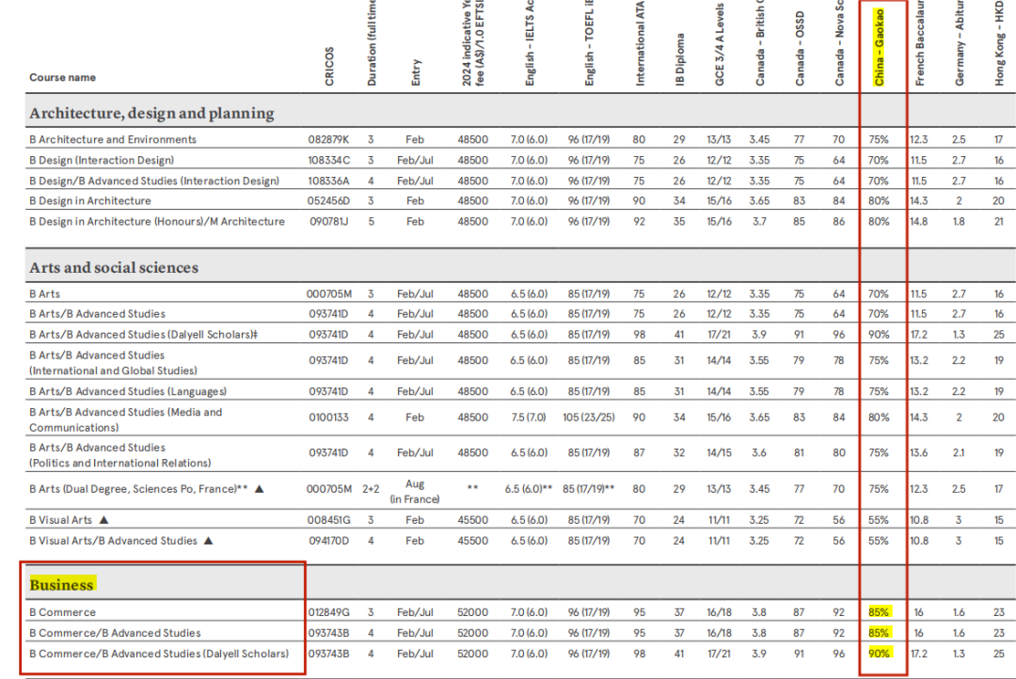Click "B Visual Arts/B Advanced Studies" course name
Screen dimensions: 1016x679
[x=114, y=541]
